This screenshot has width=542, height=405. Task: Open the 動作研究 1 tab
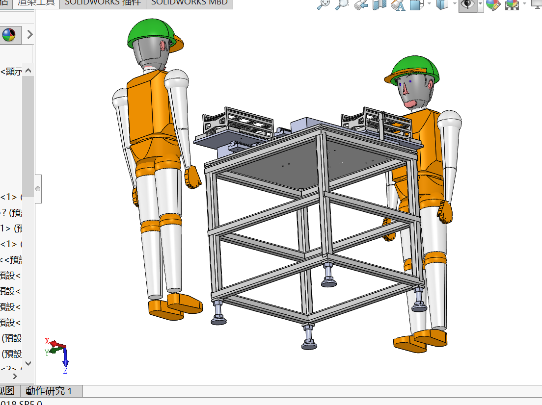51,391
